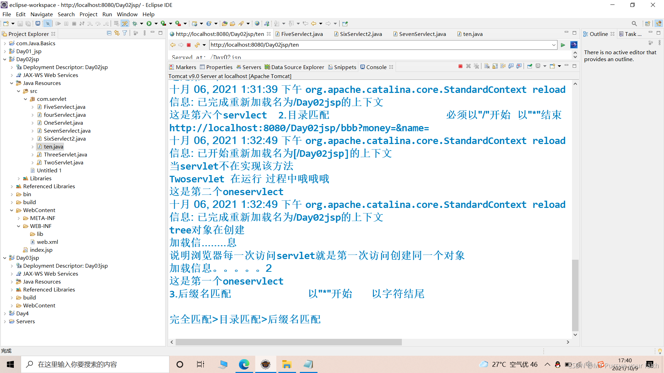The width and height of the screenshot is (664, 373).
Task: Click the browser Go green arrow button
Action: pos(563,45)
